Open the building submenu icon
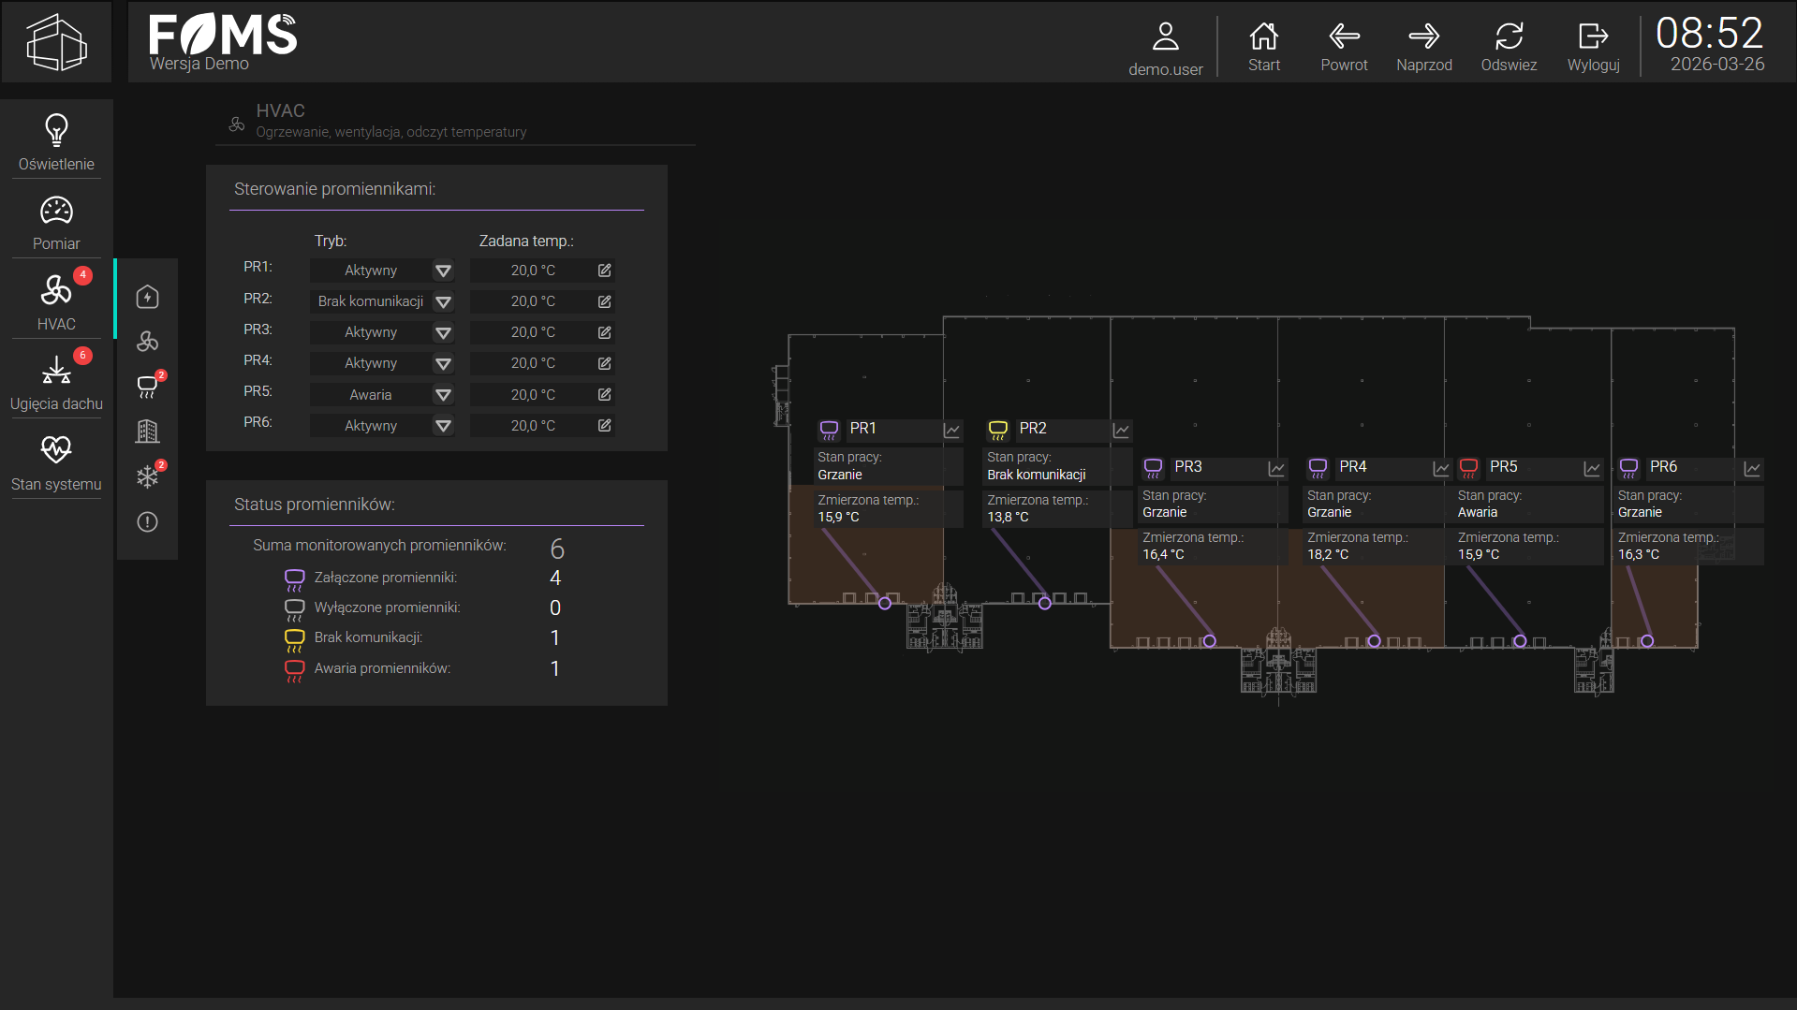1797x1010 pixels. [147, 431]
